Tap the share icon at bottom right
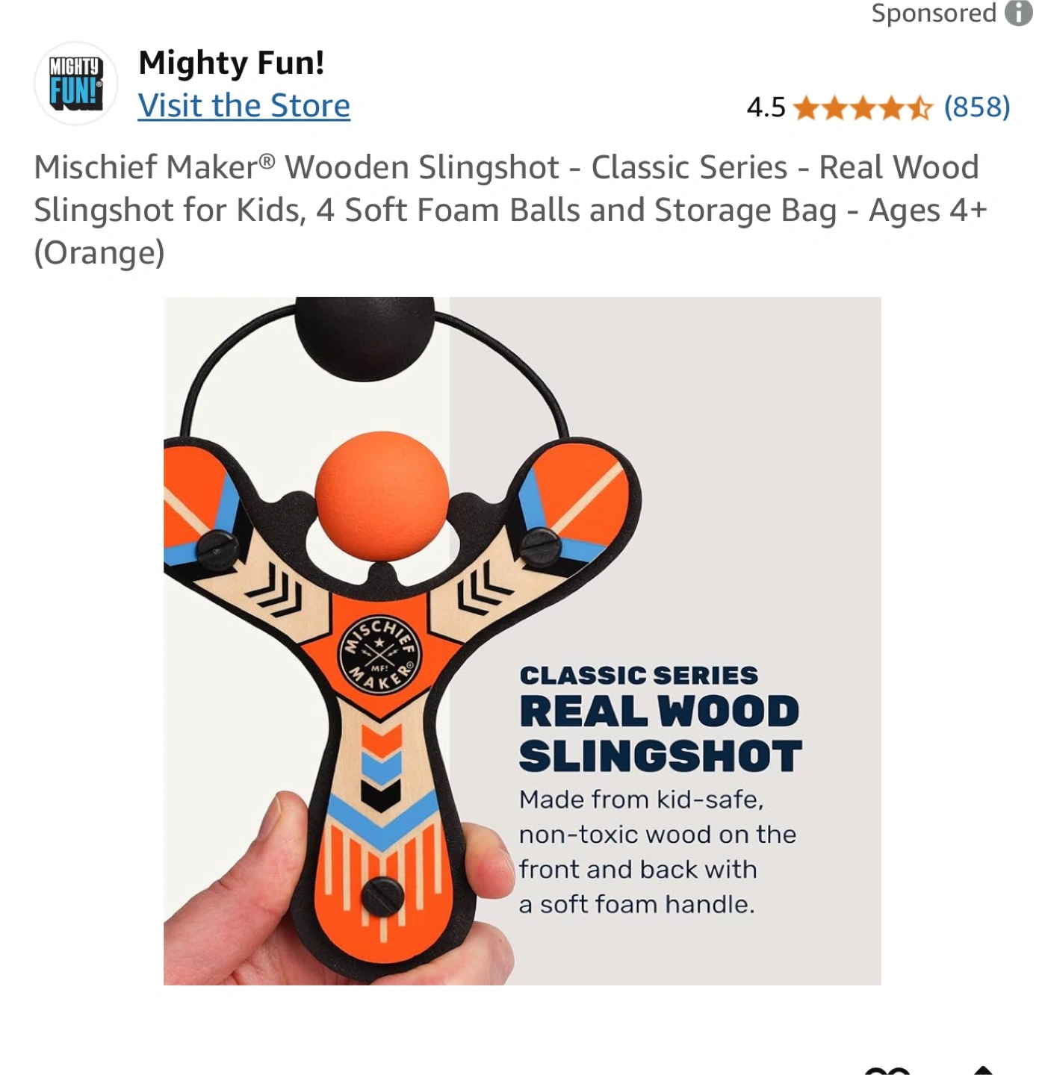Screen dimensions: 1045x1075 pyautogui.click(x=983, y=1071)
